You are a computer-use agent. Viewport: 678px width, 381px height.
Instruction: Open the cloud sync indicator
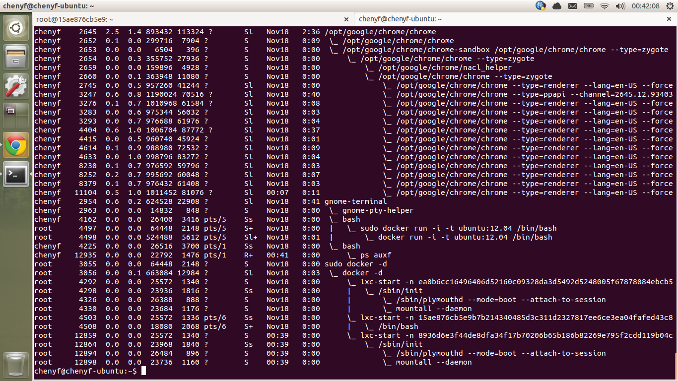[557, 6]
